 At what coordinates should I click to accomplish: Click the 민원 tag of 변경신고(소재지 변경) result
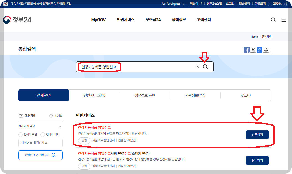84,166
